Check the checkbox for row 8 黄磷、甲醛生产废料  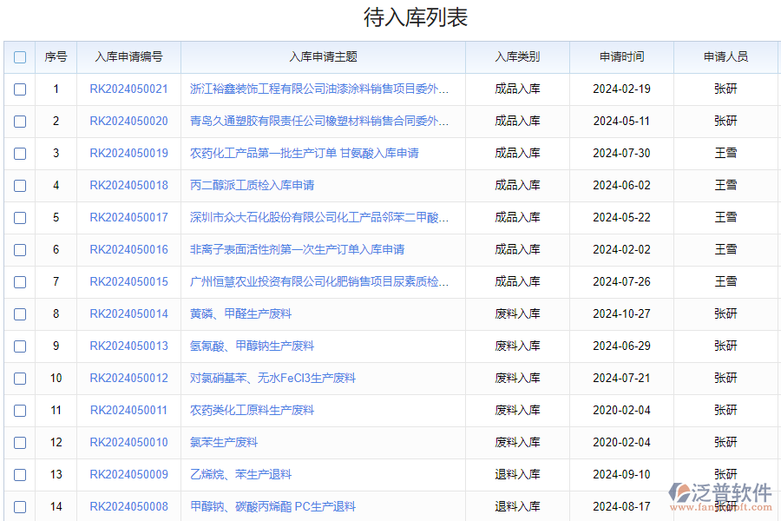click(x=19, y=313)
